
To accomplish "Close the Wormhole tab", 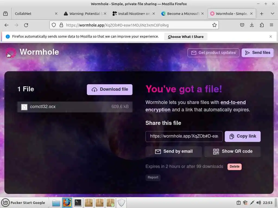I will click(251, 14).
